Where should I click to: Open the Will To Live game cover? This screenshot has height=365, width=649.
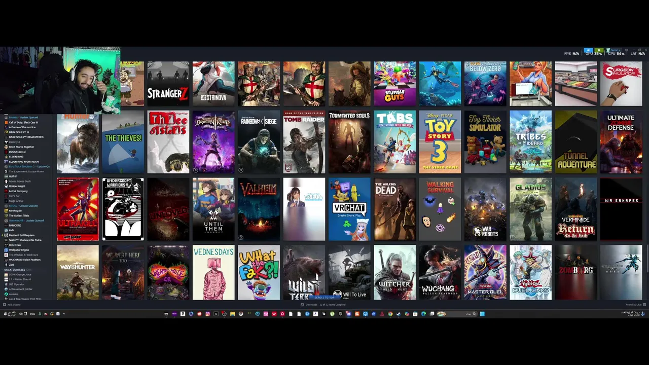click(x=349, y=273)
